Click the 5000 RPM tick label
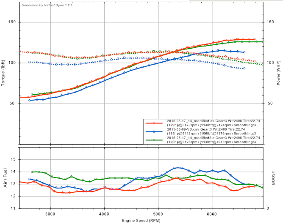 coord(158,214)
